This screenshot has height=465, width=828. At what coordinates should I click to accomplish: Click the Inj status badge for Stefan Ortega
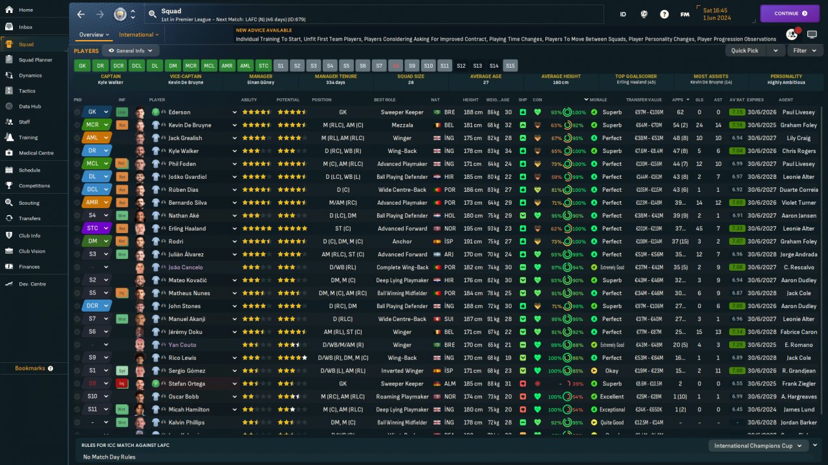(122, 384)
